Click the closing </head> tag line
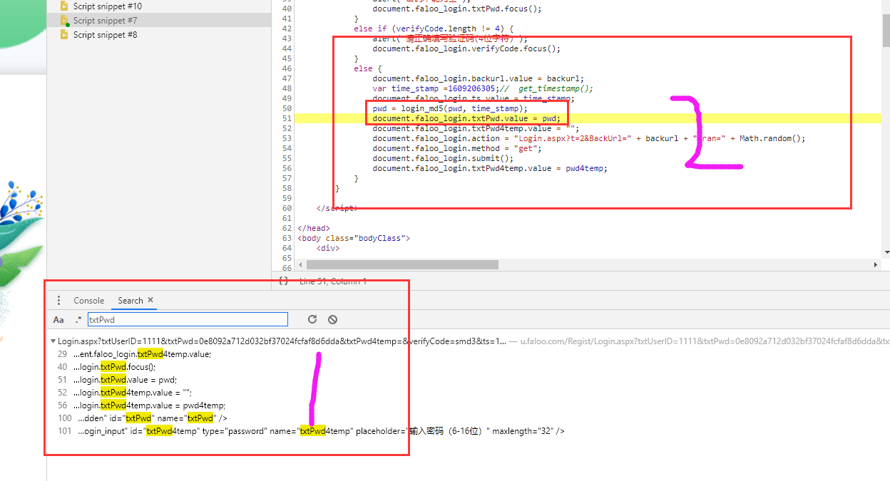The image size is (890, 481). 314,228
